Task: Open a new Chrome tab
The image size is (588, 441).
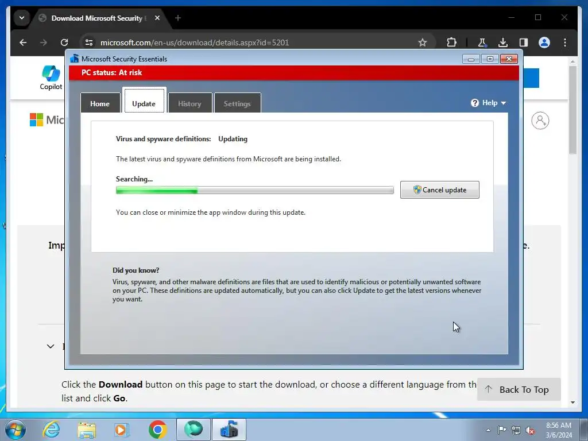Action: pos(178,18)
